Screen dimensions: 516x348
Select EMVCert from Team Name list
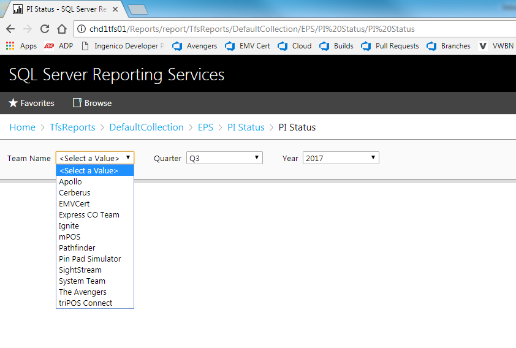point(95,203)
